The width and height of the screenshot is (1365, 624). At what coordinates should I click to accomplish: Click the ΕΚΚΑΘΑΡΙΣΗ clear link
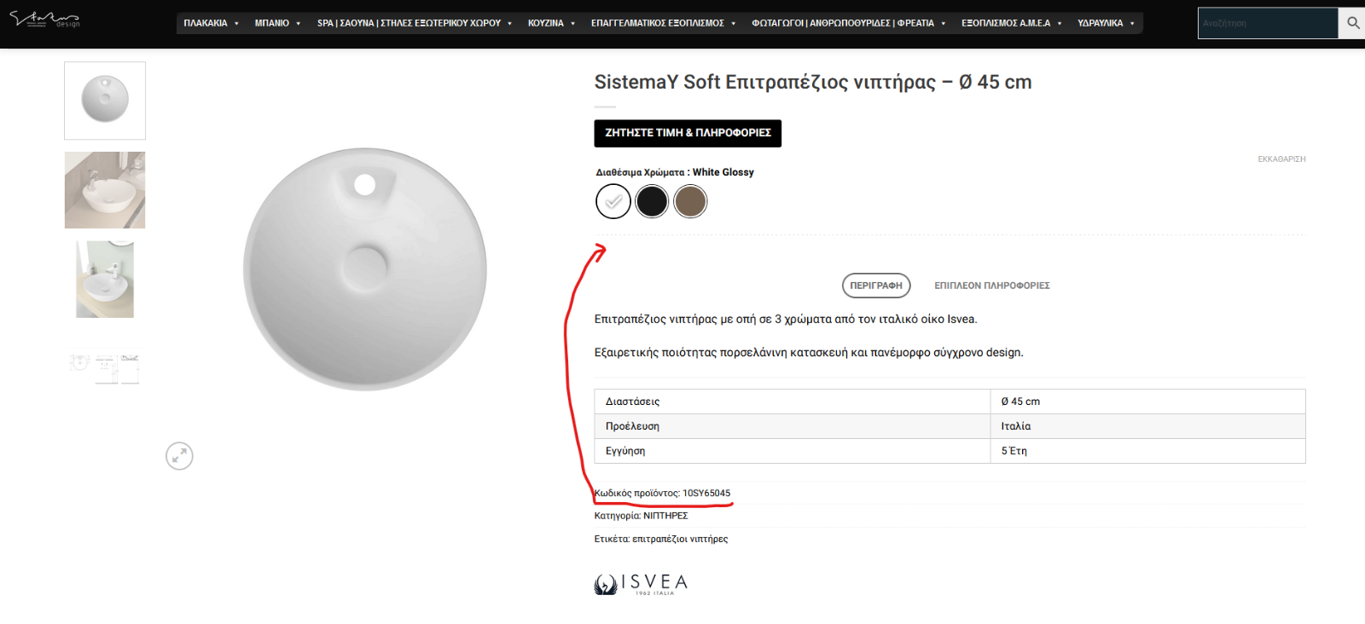(x=1281, y=159)
